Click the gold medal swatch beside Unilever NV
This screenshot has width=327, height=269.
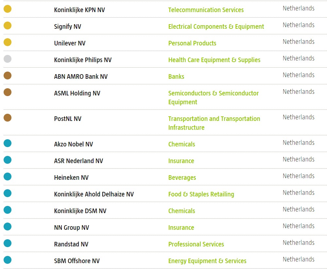point(8,42)
